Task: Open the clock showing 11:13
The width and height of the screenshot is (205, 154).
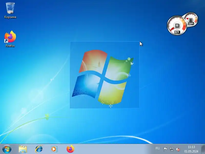Action: coord(191,149)
